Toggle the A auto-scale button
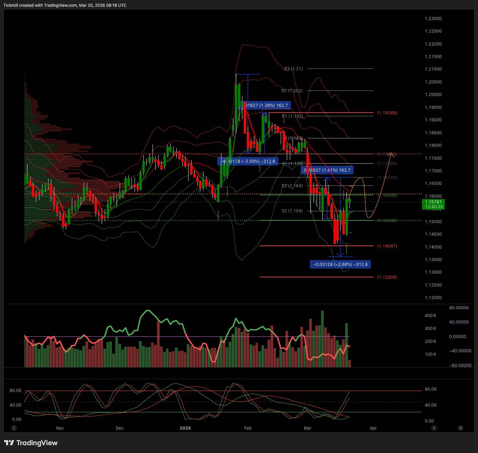 click(x=434, y=428)
